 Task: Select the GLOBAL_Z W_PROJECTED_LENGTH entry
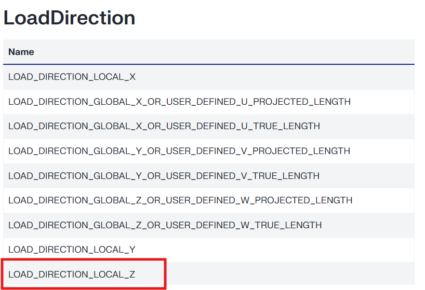coord(180,200)
